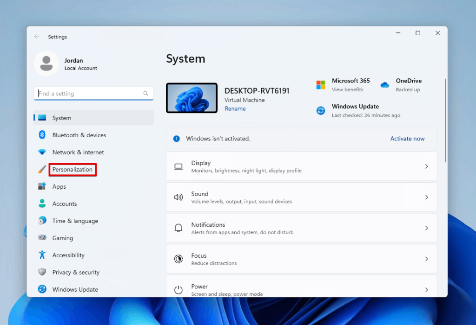This screenshot has height=325, width=476.
Task: Click the Windows Update icon
Action: [x=42, y=289]
